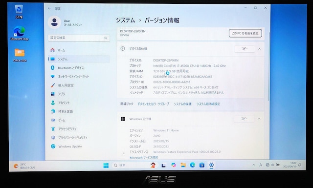The image size is (313, 188).
Task: Click the Windows Update sync icon
Action: 53,146
